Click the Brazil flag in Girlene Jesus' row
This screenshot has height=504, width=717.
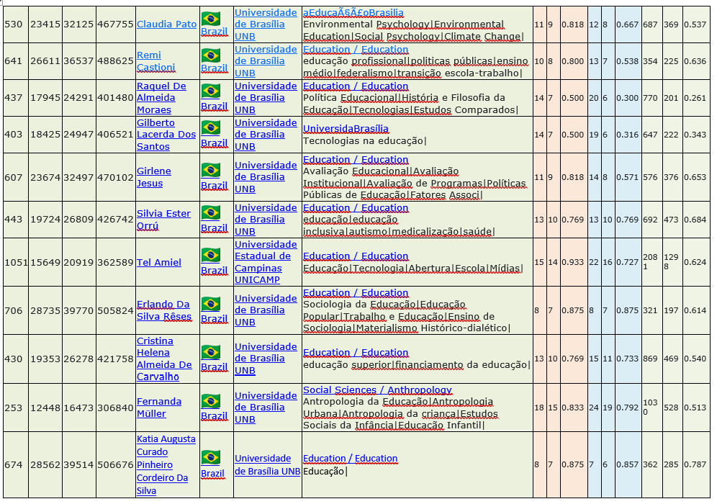tap(211, 170)
